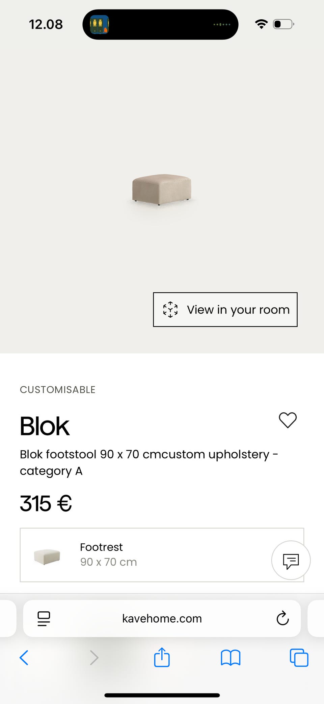Go forward to the next page
Screen dimensions: 324x704
coord(94,658)
